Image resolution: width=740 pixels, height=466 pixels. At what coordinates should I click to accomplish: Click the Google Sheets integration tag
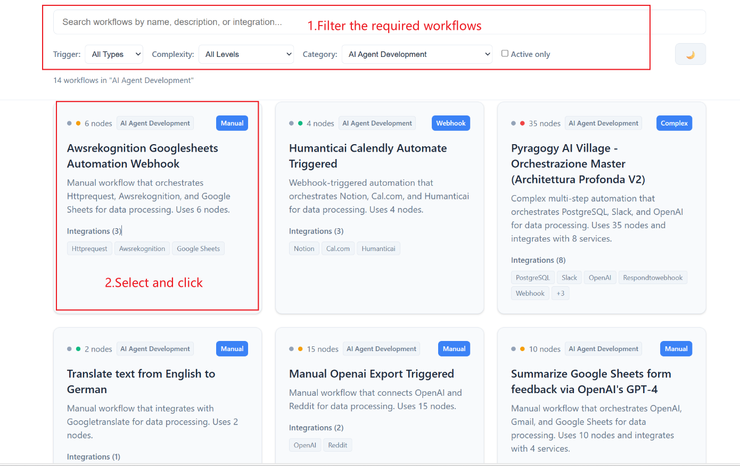(198, 248)
